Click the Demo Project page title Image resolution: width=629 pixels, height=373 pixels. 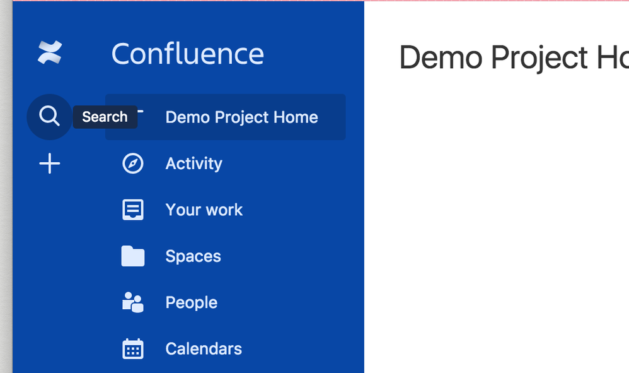[x=514, y=57]
